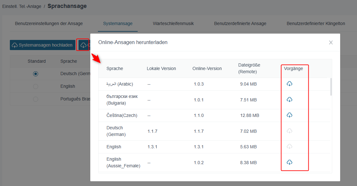Open the Benutzerdefinierte Ansage tab

[x=240, y=23]
